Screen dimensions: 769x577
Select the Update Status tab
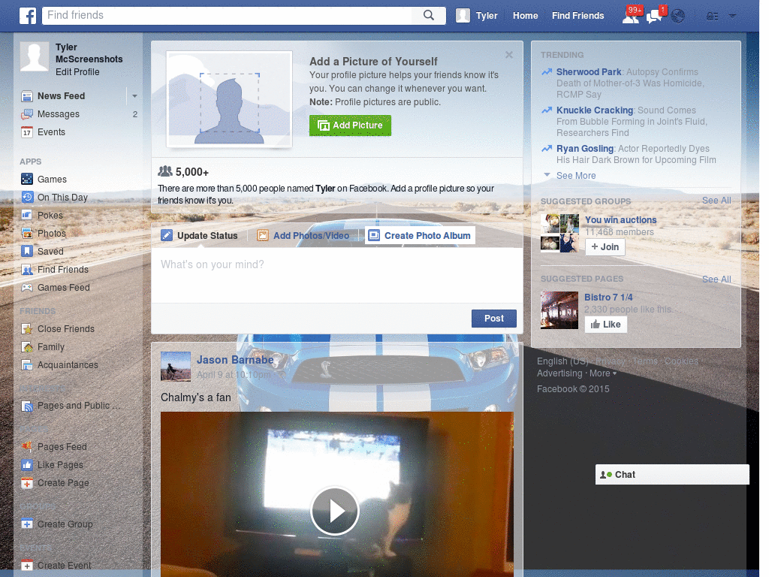pos(199,235)
